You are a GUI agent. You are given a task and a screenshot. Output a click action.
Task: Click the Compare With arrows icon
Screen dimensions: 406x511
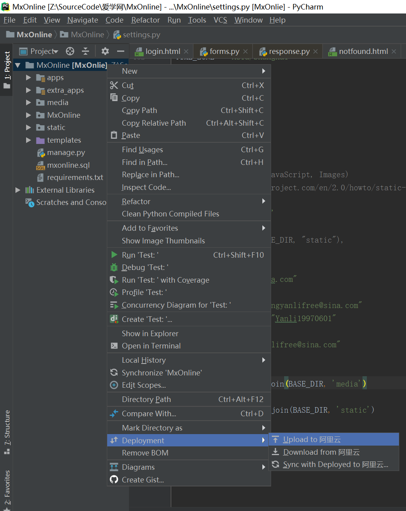[x=114, y=413]
